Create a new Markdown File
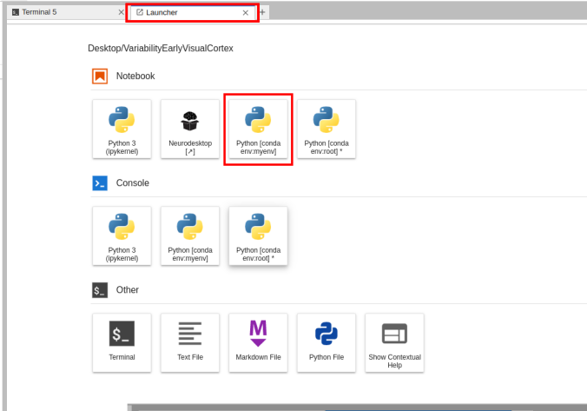587x411 pixels. point(258,343)
